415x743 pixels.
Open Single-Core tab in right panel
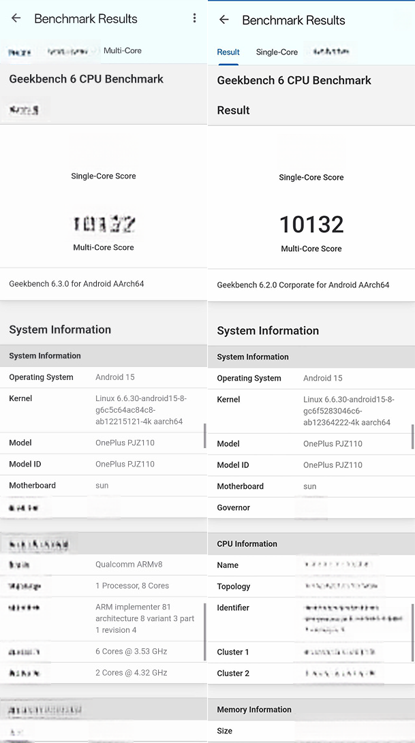click(x=277, y=52)
